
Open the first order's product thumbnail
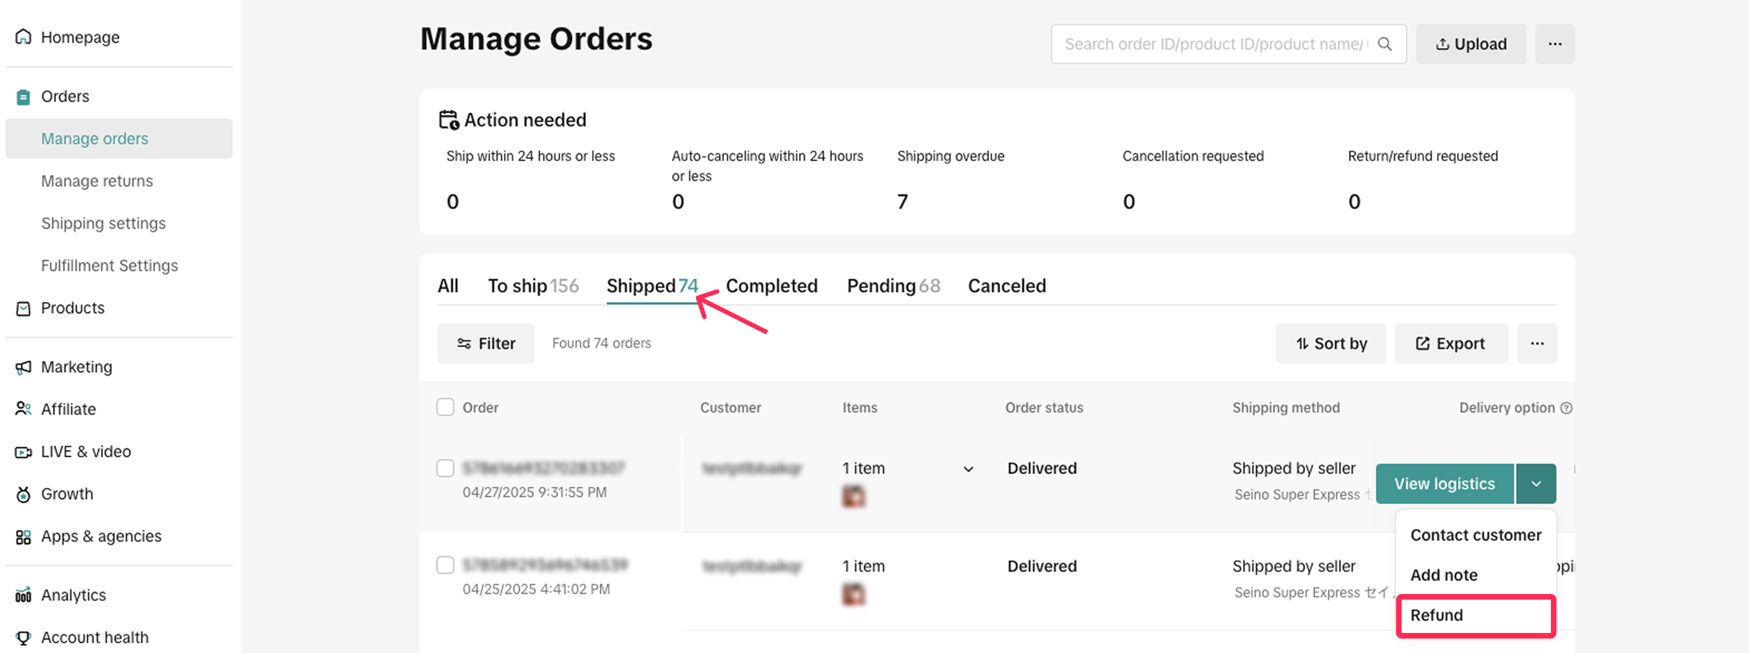[853, 496]
